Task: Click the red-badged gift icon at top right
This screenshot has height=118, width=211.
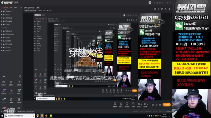Action: pyautogui.click(x=155, y=9)
